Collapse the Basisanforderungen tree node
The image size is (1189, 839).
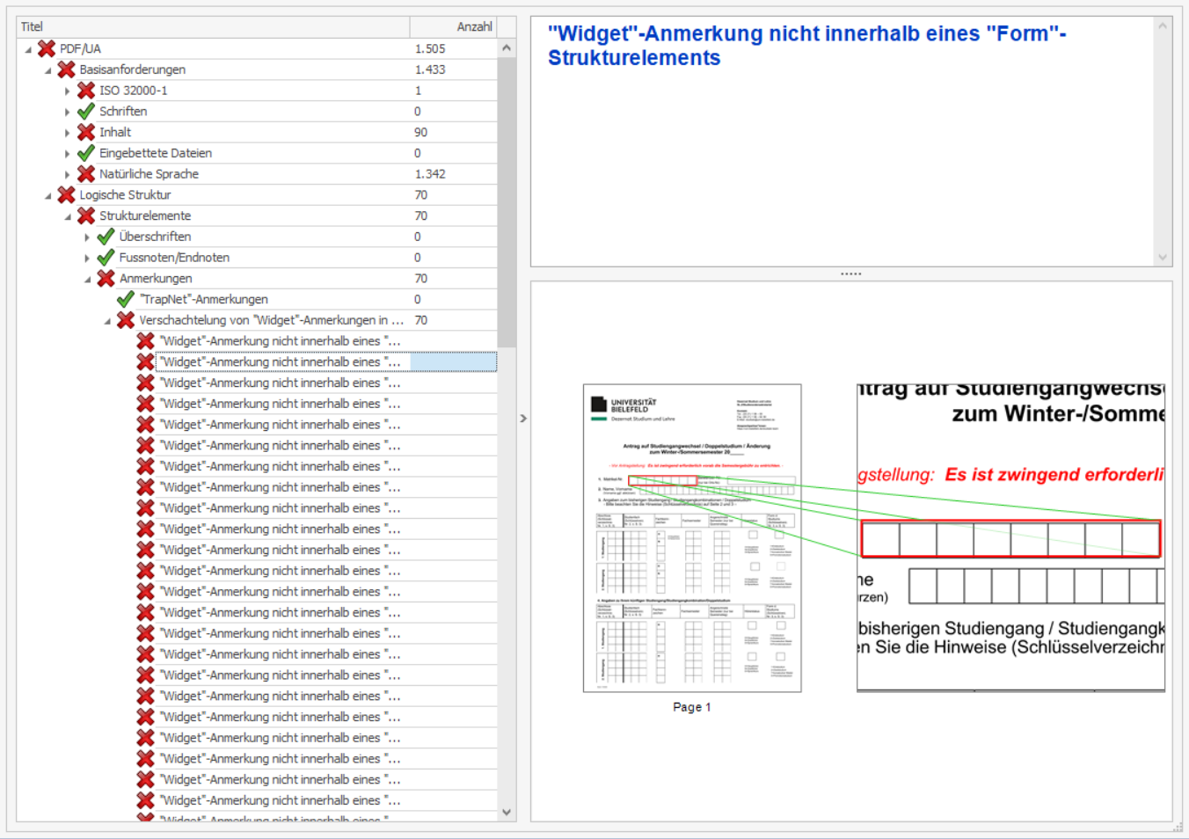click(47, 70)
